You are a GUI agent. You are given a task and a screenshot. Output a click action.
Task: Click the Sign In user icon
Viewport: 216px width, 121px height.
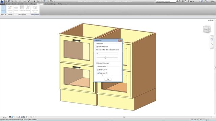tap(188, 1)
